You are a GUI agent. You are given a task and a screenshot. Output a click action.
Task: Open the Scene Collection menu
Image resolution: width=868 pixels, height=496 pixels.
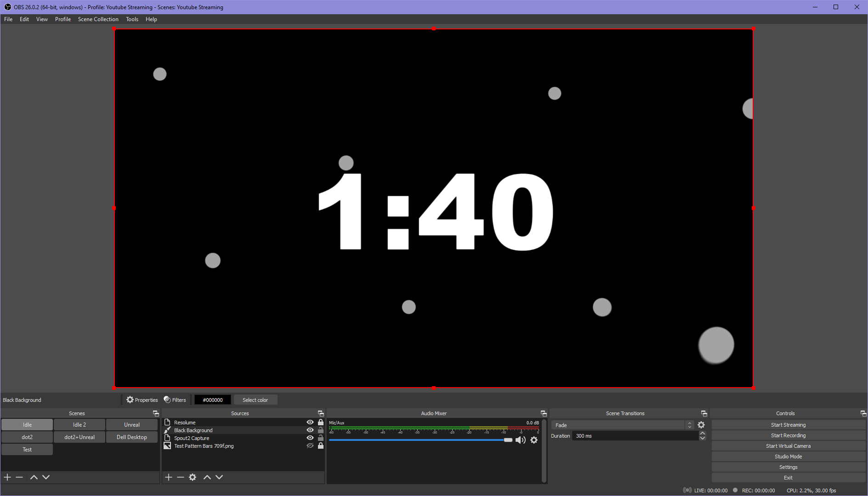click(98, 19)
